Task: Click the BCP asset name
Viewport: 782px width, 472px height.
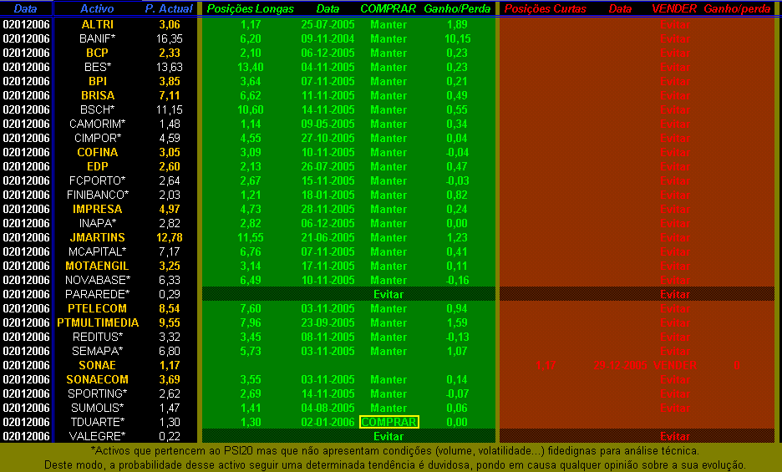Action: coord(97,53)
